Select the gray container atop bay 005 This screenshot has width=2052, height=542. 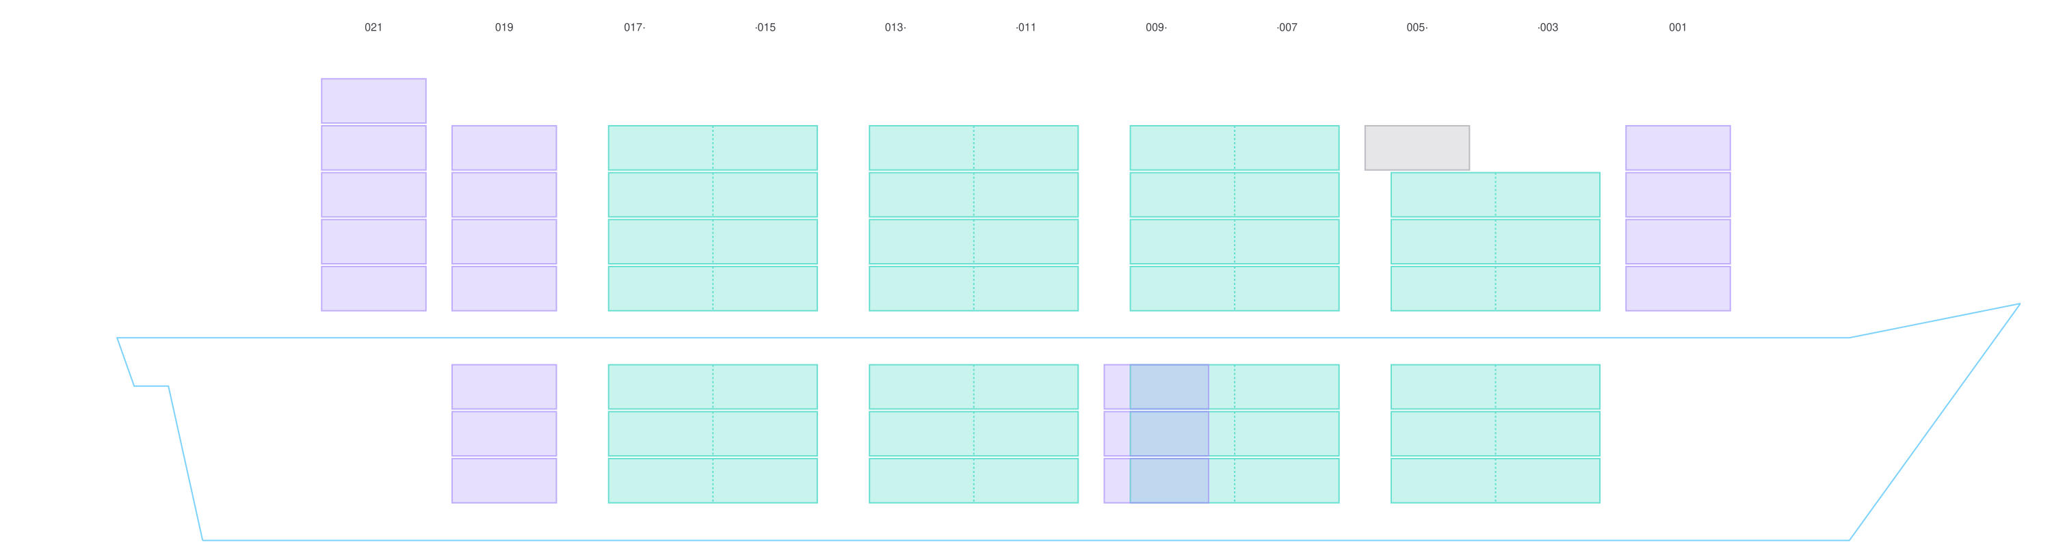(x=1417, y=147)
